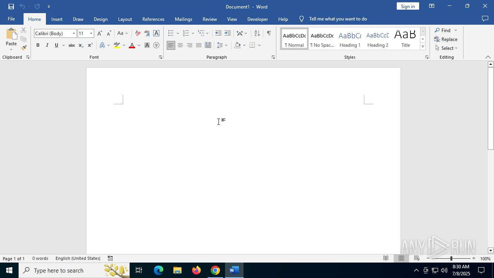
Task: Decrease paragraph indent
Action: coord(218,33)
